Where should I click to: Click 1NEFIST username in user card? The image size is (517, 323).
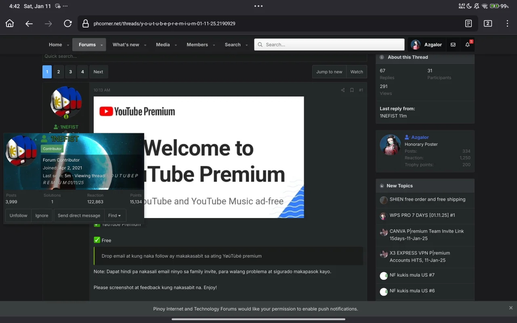click(65, 139)
